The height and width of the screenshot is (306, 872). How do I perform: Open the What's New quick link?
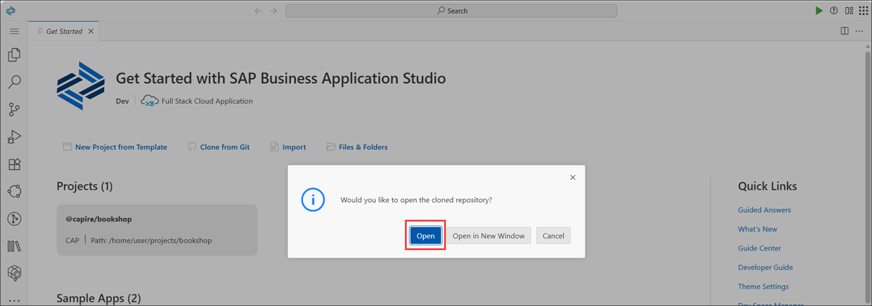point(758,229)
